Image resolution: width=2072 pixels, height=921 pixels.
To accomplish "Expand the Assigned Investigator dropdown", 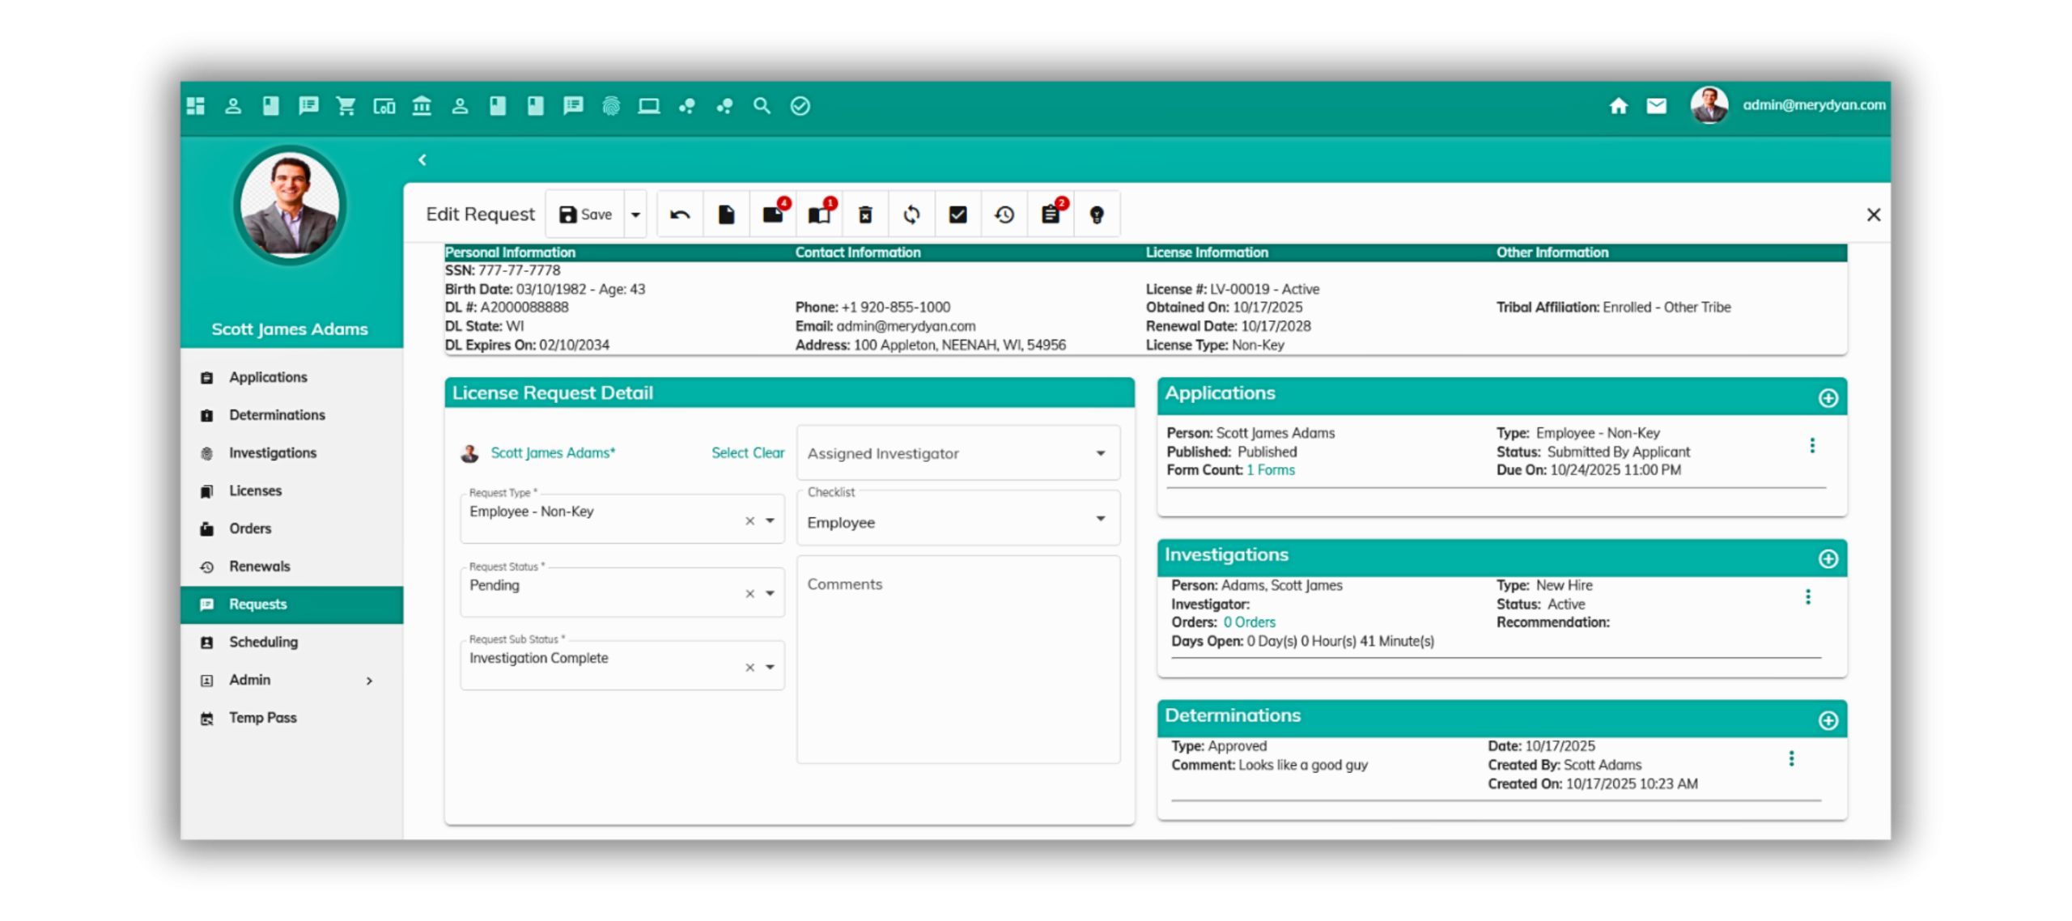I will tap(1100, 453).
